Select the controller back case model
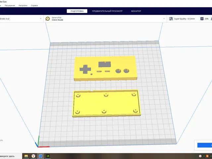This screenshot has width=212, height=159. [x=107, y=103]
